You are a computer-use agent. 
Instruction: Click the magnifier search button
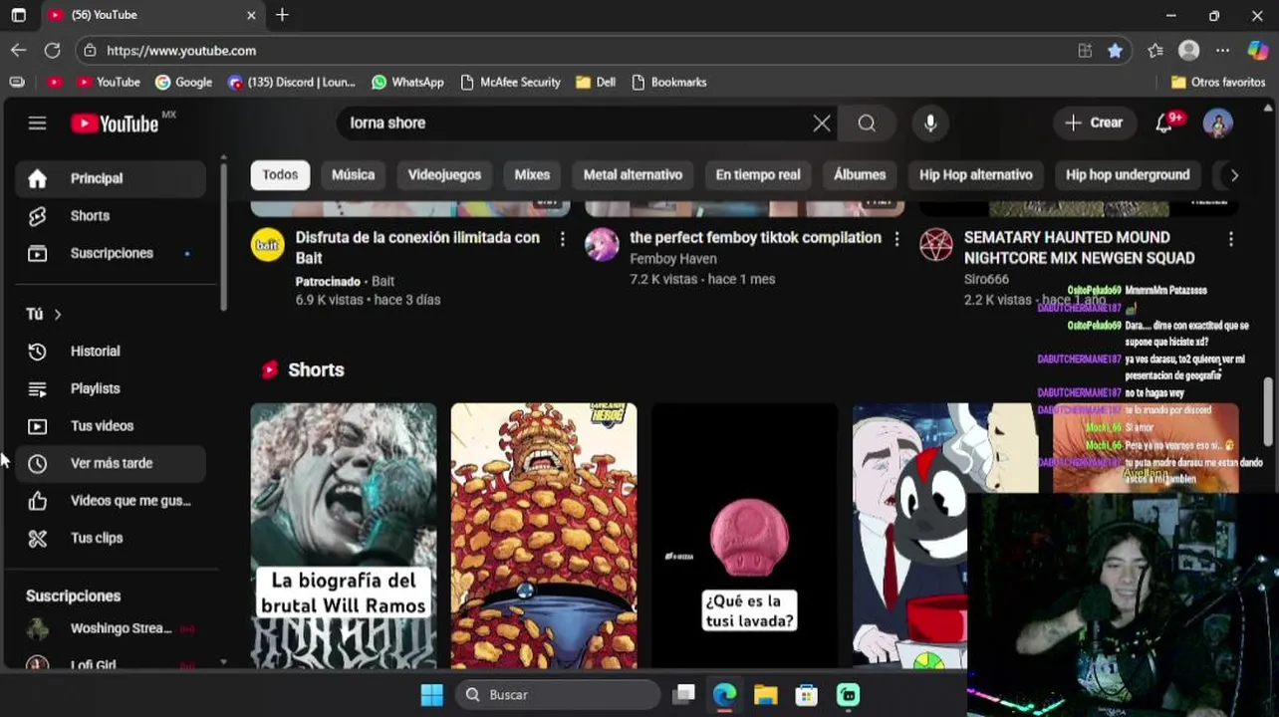click(867, 122)
